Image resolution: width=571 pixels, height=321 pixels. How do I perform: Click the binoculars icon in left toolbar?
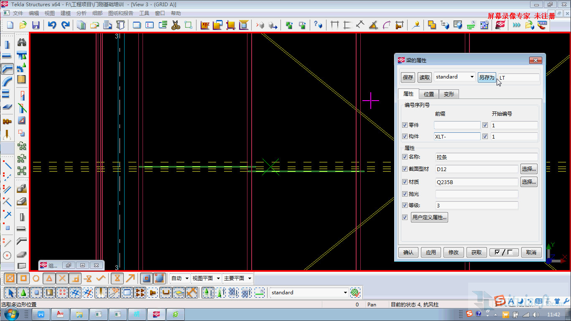(22, 43)
